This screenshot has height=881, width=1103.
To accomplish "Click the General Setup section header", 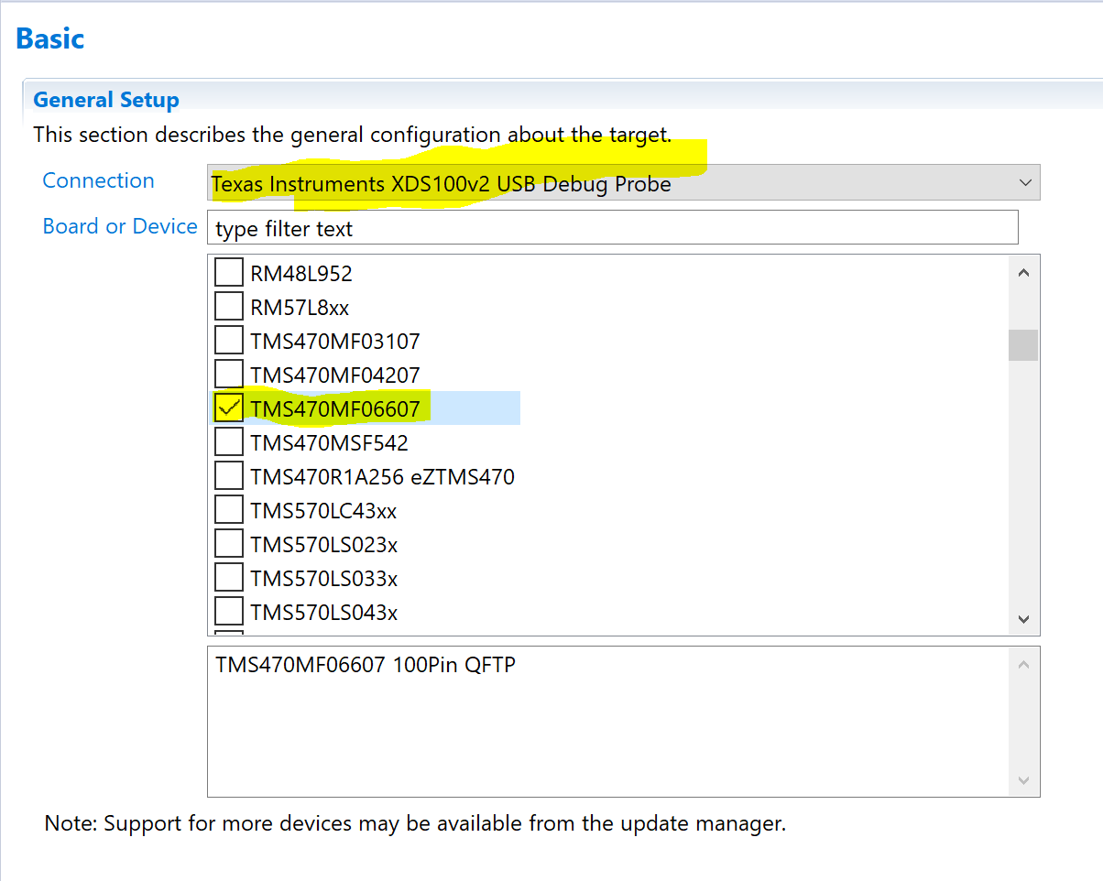I will tap(106, 100).
